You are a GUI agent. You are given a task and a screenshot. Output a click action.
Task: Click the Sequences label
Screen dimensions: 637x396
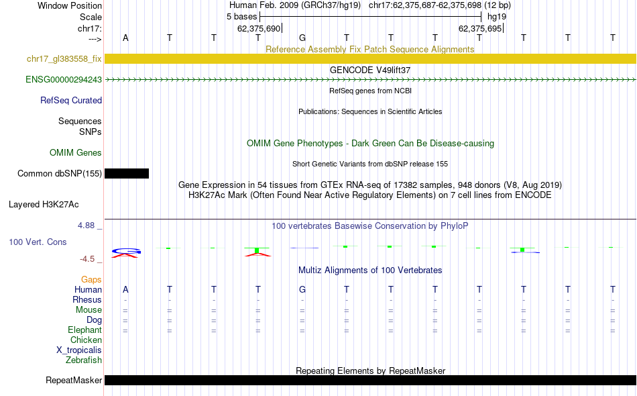point(80,121)
